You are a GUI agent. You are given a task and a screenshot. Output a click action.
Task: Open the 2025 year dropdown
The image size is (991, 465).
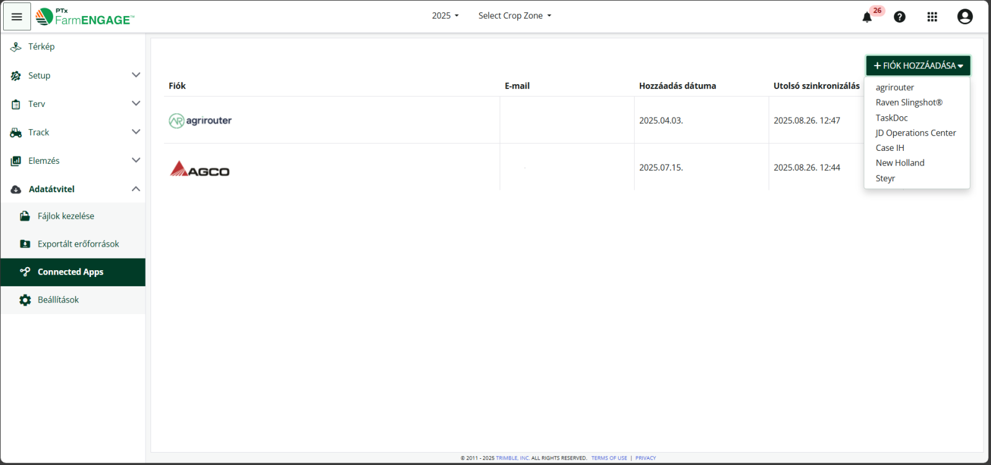(445, 15)
